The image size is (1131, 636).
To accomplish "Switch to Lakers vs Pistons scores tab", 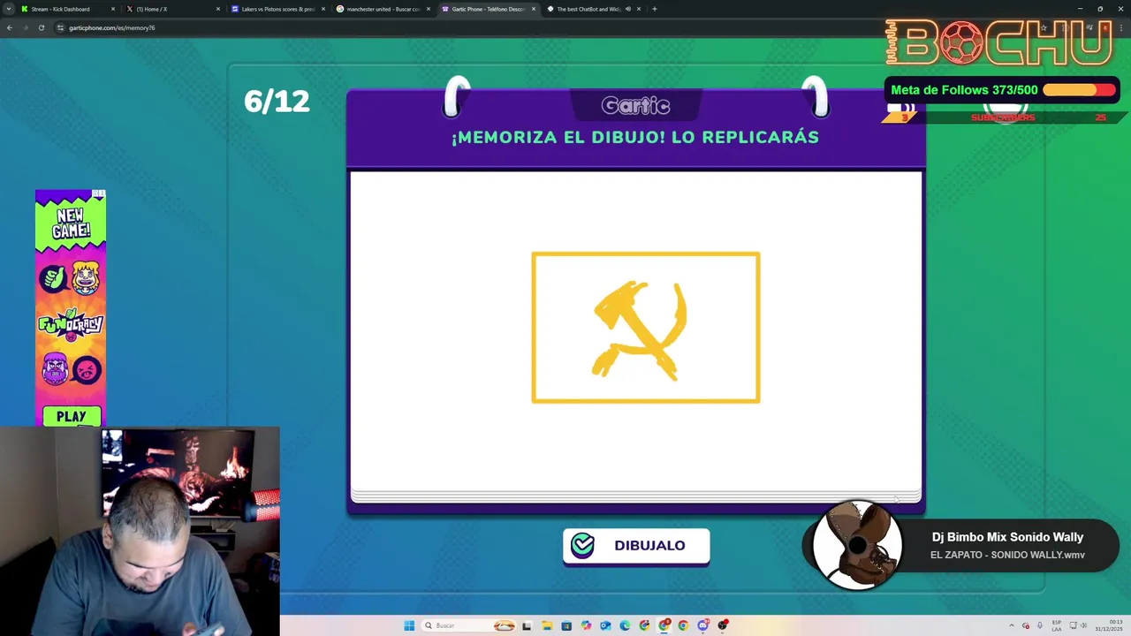I will pyautogui.click(x=278, y=9).
